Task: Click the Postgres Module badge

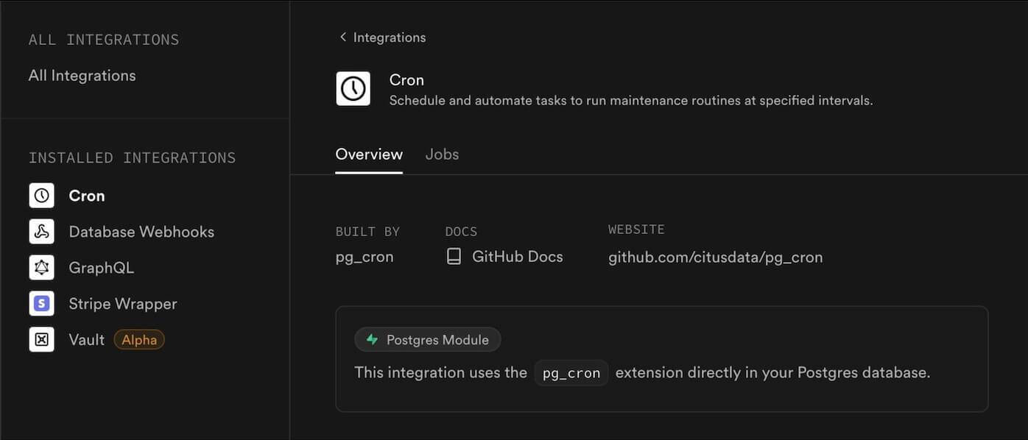Action: [x=427, y=339]
